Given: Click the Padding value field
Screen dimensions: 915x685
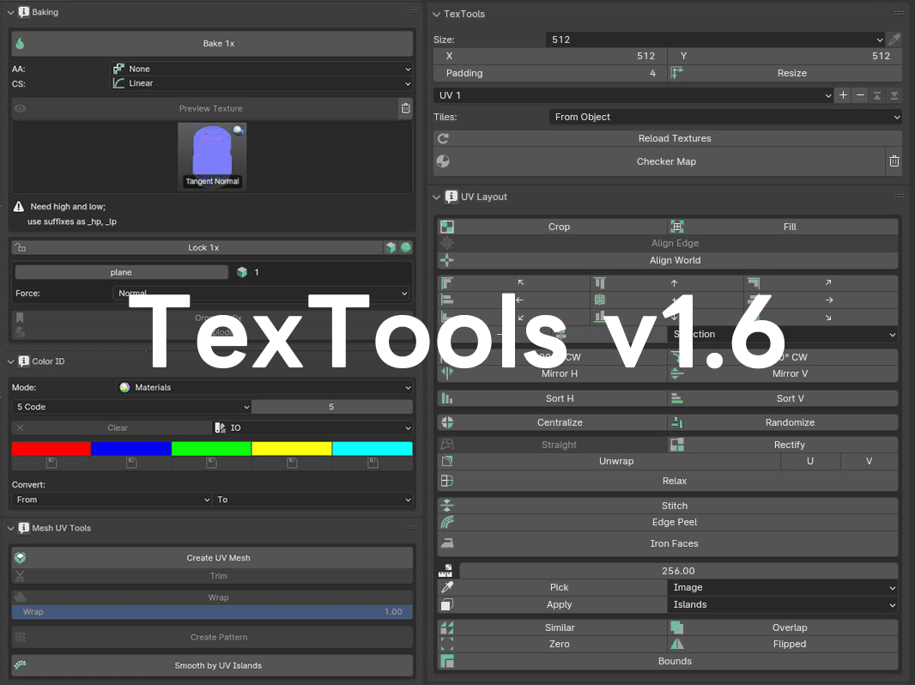Looking at the screenshot, I should [550, 74].
